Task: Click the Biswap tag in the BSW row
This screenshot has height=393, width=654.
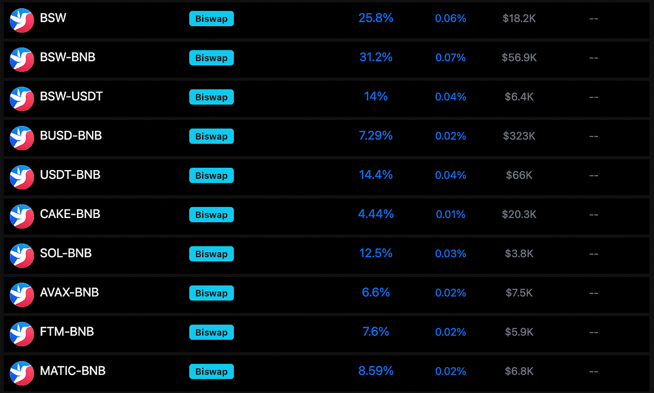Action: coord(211,19)
